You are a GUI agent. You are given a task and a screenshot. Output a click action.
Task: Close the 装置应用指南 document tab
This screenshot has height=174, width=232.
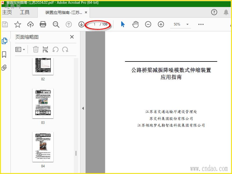pyautogui.click(x=86, y=12)
